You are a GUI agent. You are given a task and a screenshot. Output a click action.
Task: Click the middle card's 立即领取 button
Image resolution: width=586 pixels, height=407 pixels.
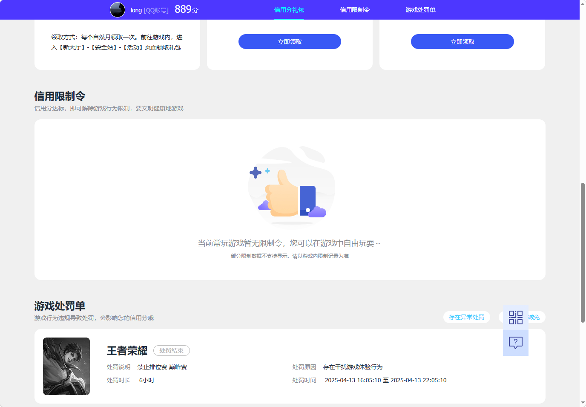pyautogui.click(x=290, y=42)
